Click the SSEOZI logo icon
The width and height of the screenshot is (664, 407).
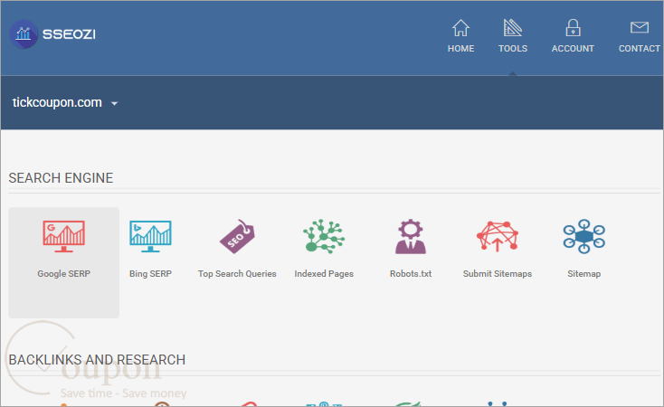(24, 33)
